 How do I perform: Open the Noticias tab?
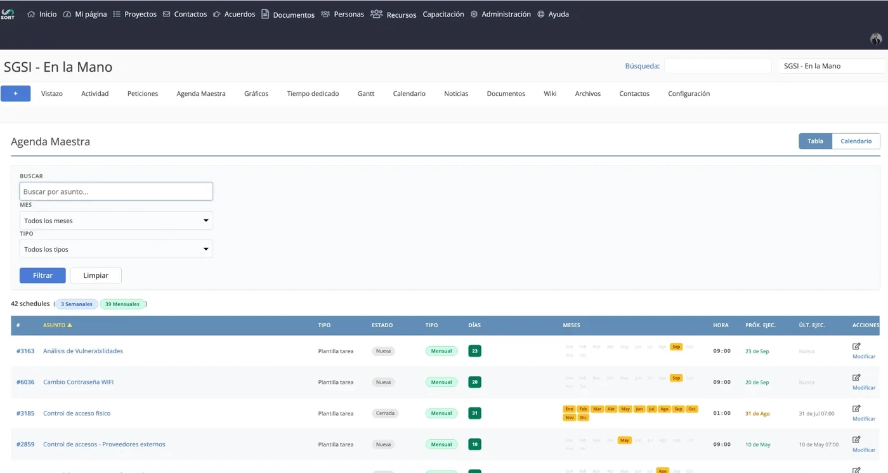coord(456,93)
